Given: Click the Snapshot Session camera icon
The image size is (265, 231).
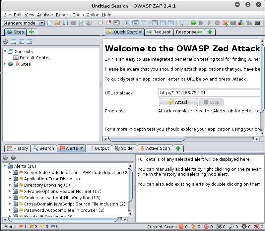Looking at the screenshot, I should click(x=73, y=23).
